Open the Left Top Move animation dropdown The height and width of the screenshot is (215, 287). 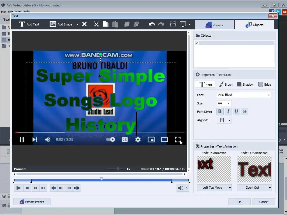[x=214, y=188]
